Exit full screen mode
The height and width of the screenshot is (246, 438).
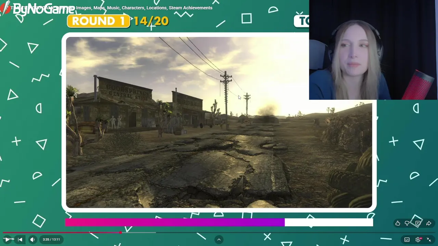(429, 240)
